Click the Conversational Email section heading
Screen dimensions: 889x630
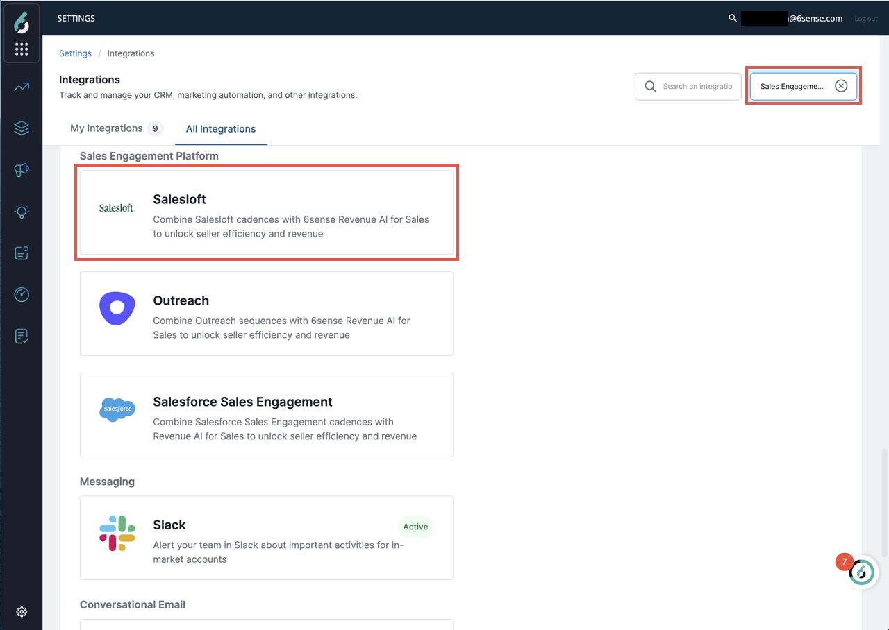[133, 604]
